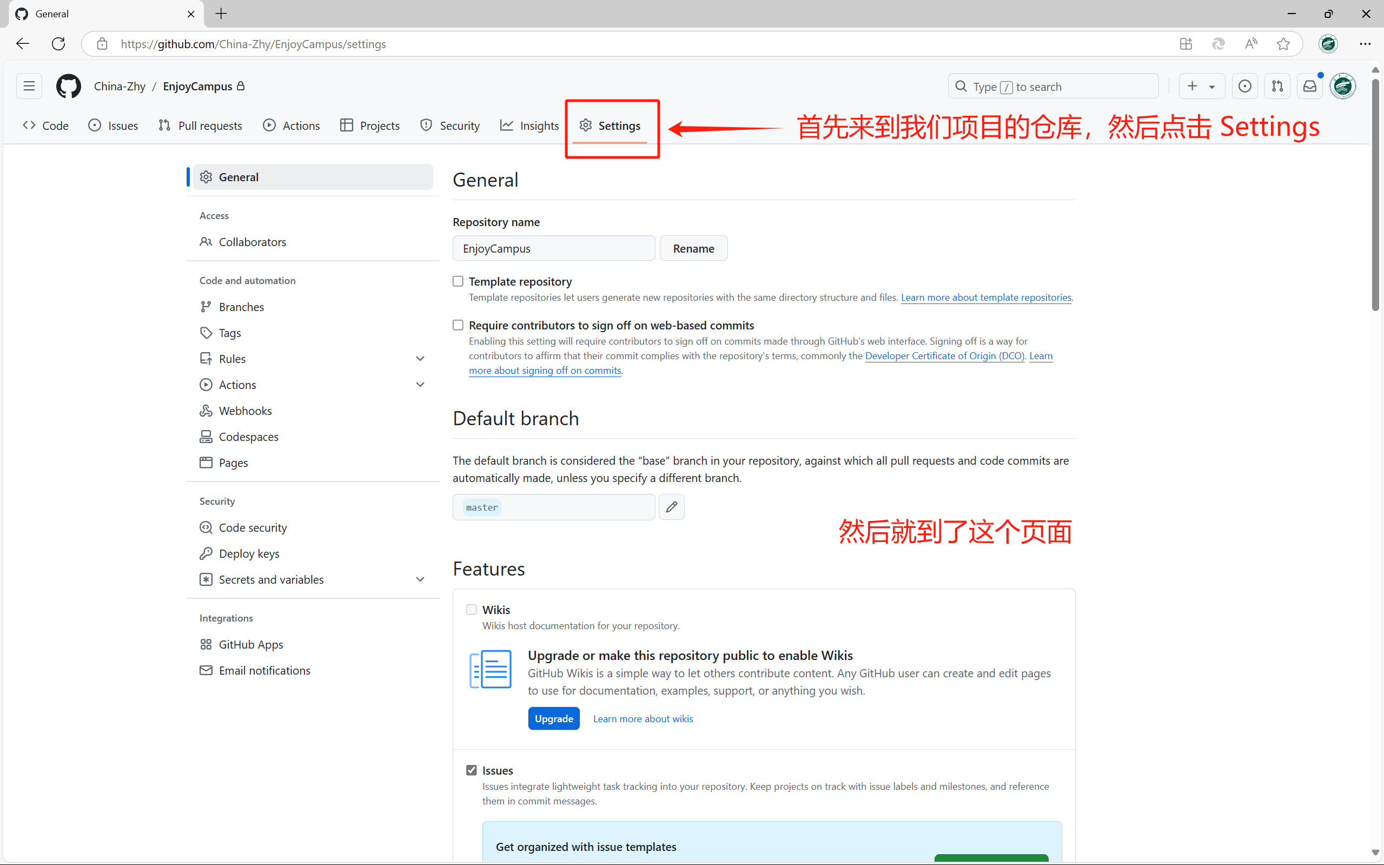Viewport: 1384px width, 865px height.
Task: Open the browser split screen icon
Action: coord(1186,44)
